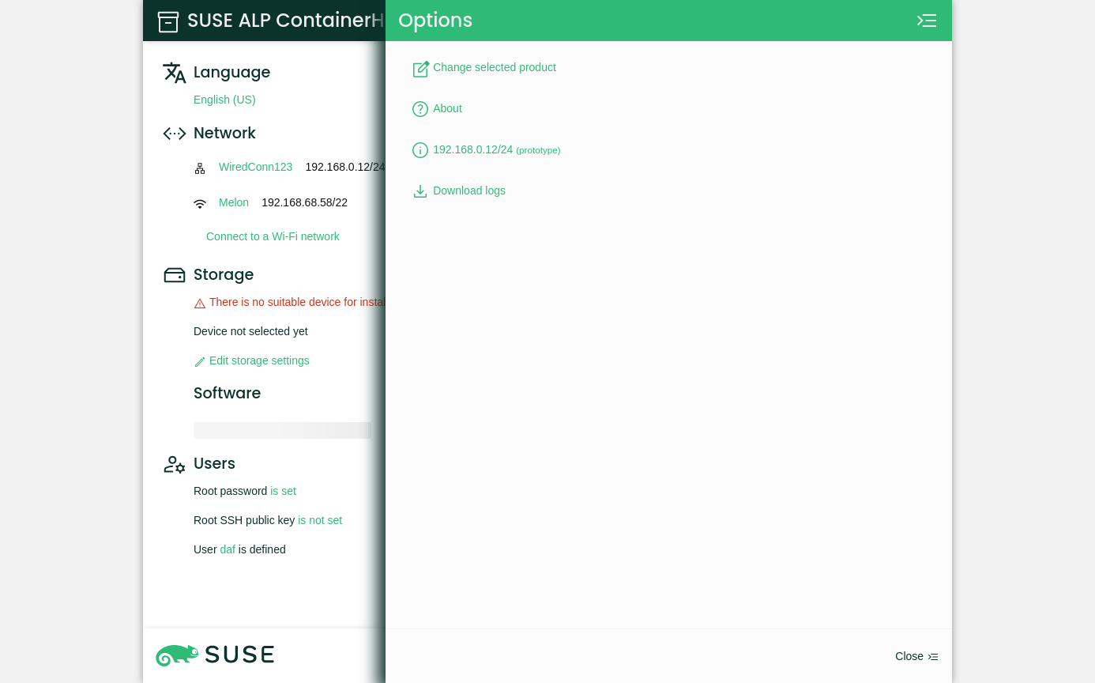Click the 192.168.68.58/22 address text
The height and width of the screenshot is (683, 1095).
(304, 202)
